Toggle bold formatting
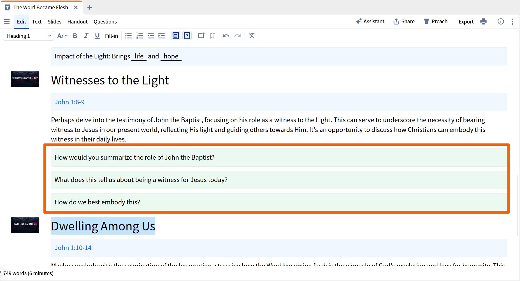This screenshot has width=520, height=281. (x=75, y=36)
